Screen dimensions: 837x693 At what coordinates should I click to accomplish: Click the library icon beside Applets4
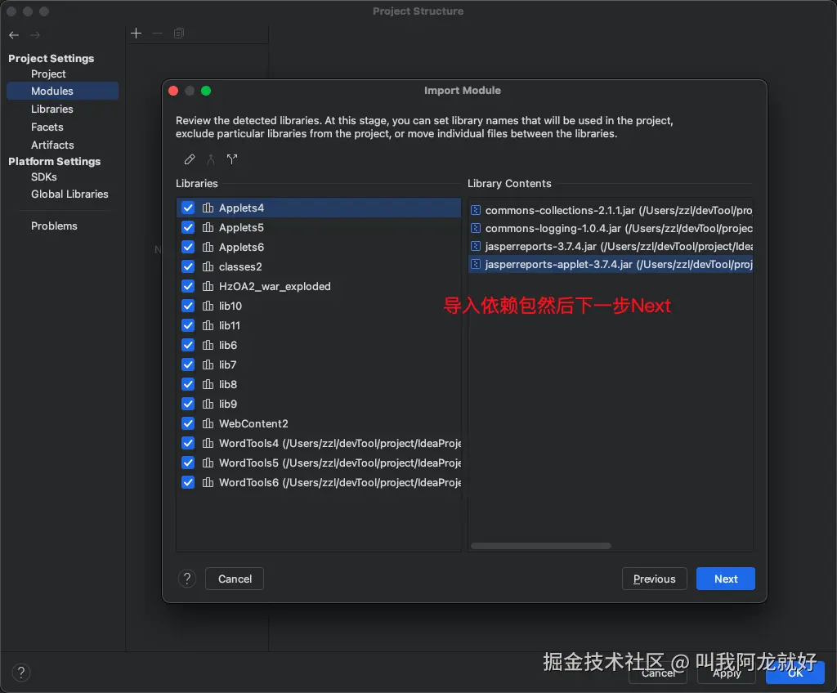[x=208, y=208]
